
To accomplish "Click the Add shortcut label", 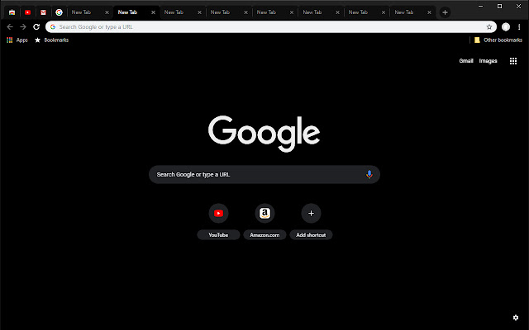I will point(311,235).
